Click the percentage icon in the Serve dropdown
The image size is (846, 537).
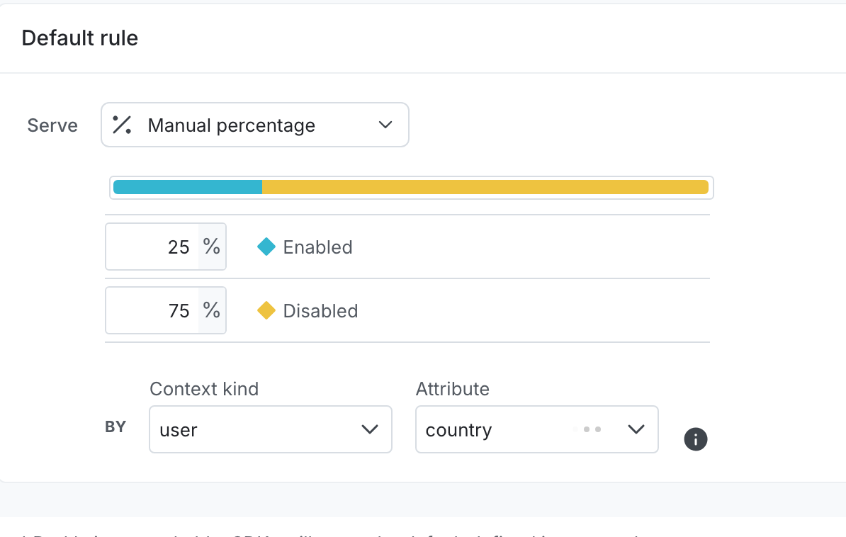[122, 125]
